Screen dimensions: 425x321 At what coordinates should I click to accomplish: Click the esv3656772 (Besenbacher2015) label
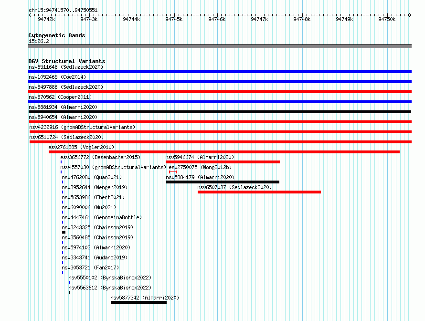tap(100, 157)
